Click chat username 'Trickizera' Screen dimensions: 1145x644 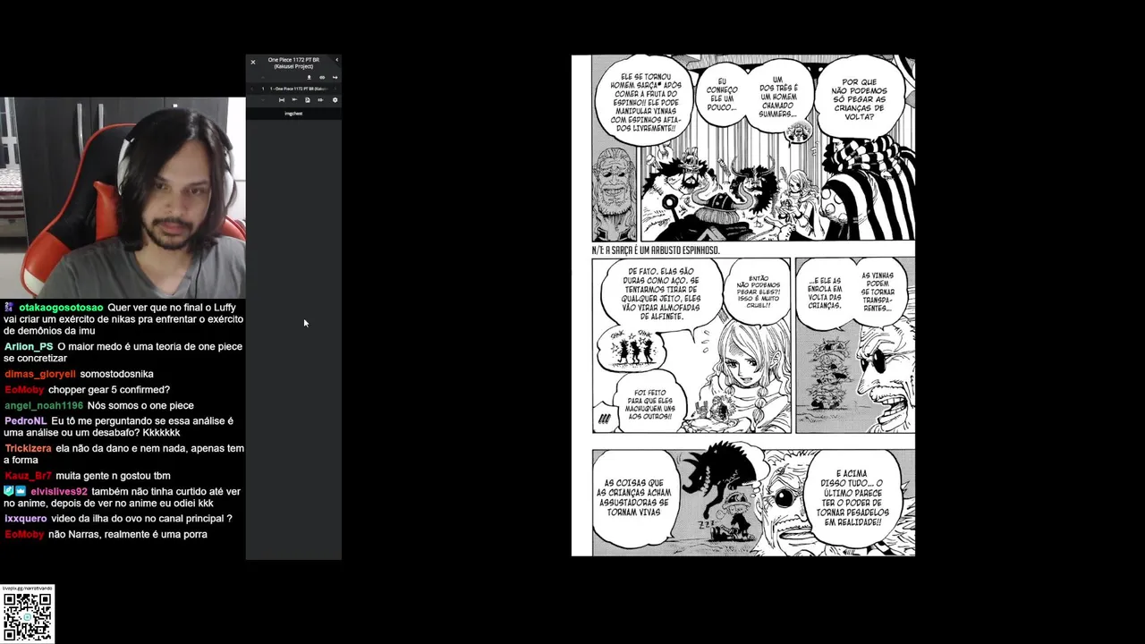click(28, 449)
